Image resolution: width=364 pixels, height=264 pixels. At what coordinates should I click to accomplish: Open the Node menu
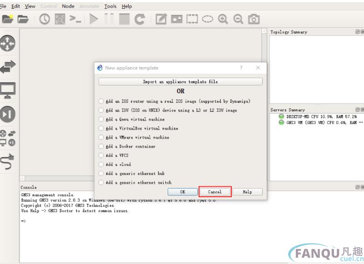(68, 6)
